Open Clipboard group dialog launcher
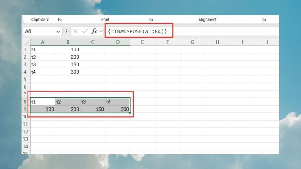 click(60, 20)
